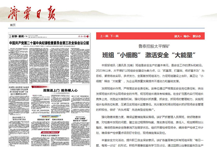Click the paragraph starting 发挥班组长作用
217x147 pixels.
150,99
